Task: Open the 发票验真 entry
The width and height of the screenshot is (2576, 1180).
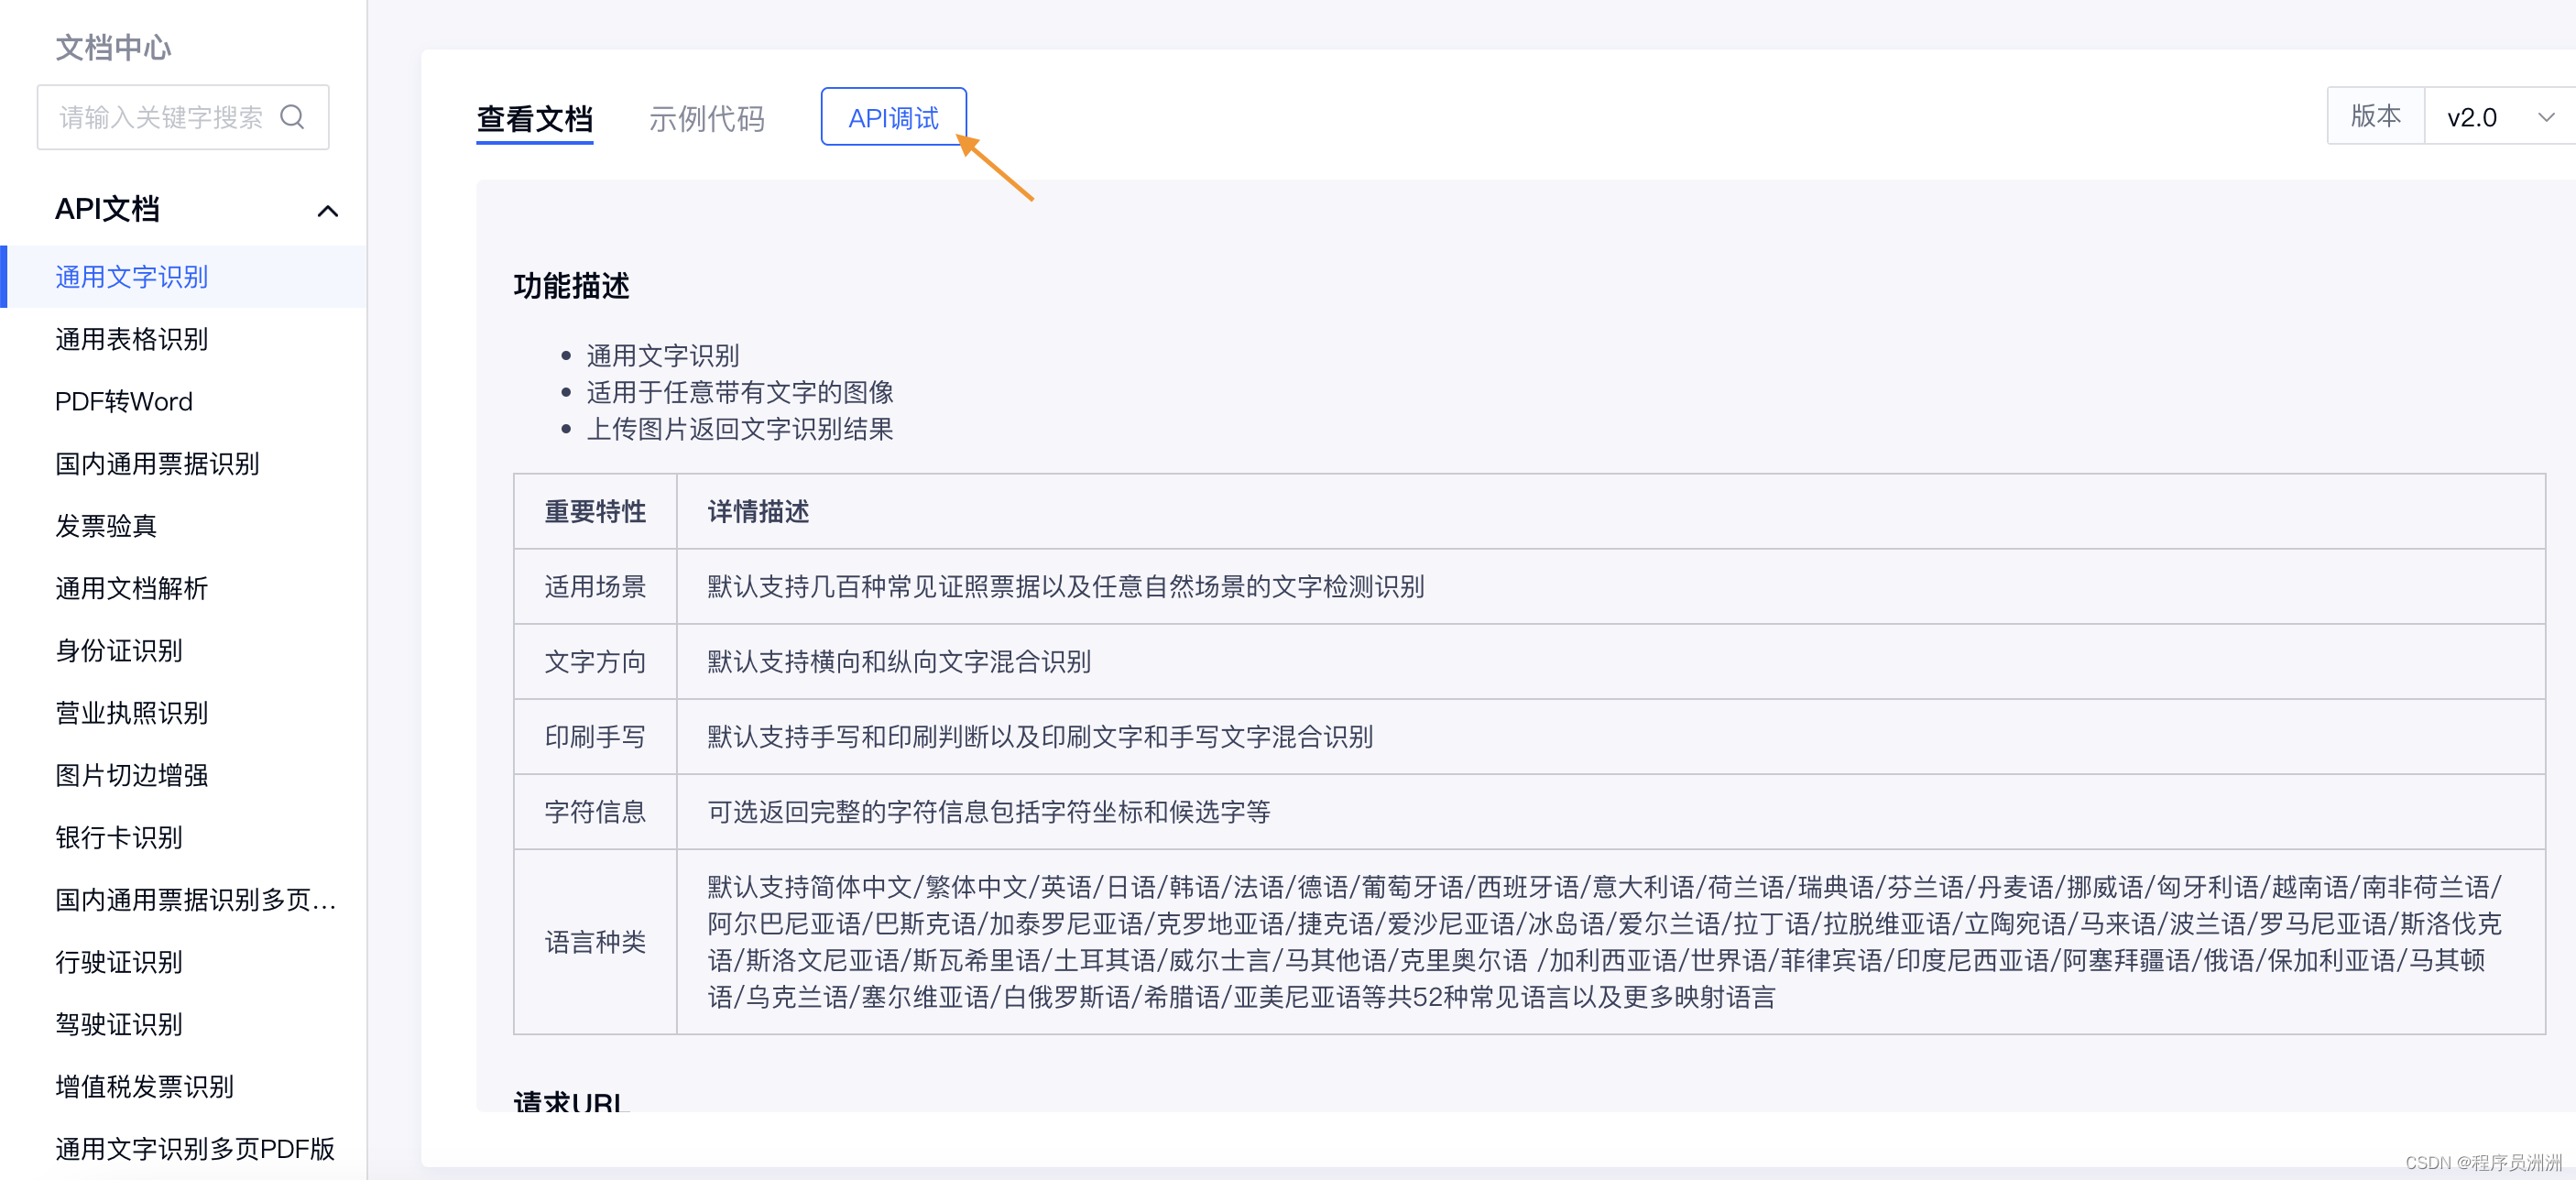Action: 106,526
